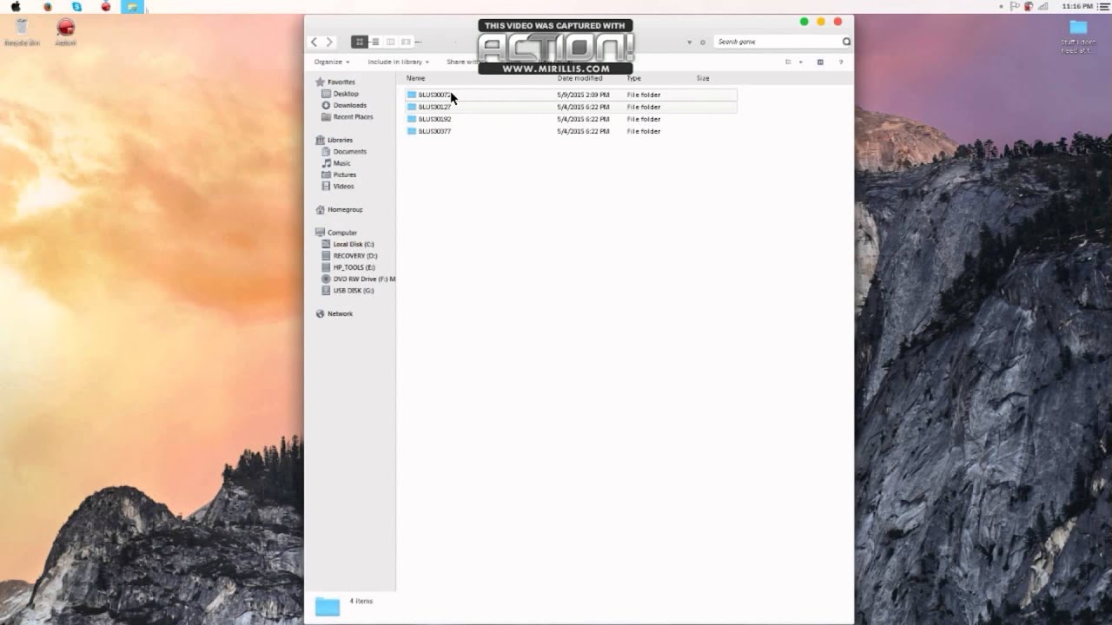The height and width of the screenshot is (625, 1112).
Task: Open Recent Places in the sidebar
Action: [353, 116]
